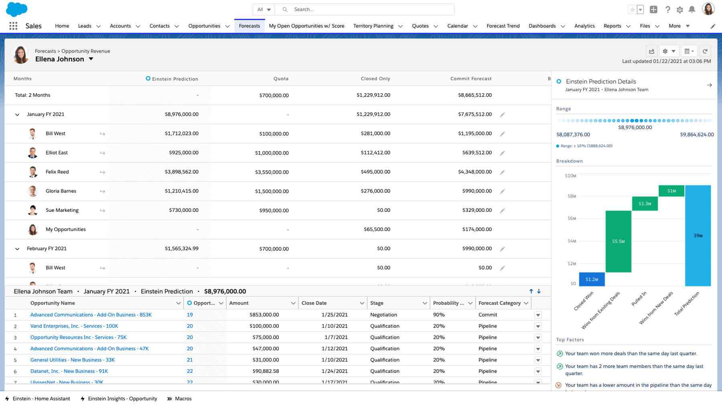Screen dimensions: 722x406
Task: Click the share forecast icon
Action: (x=651, y=51)
